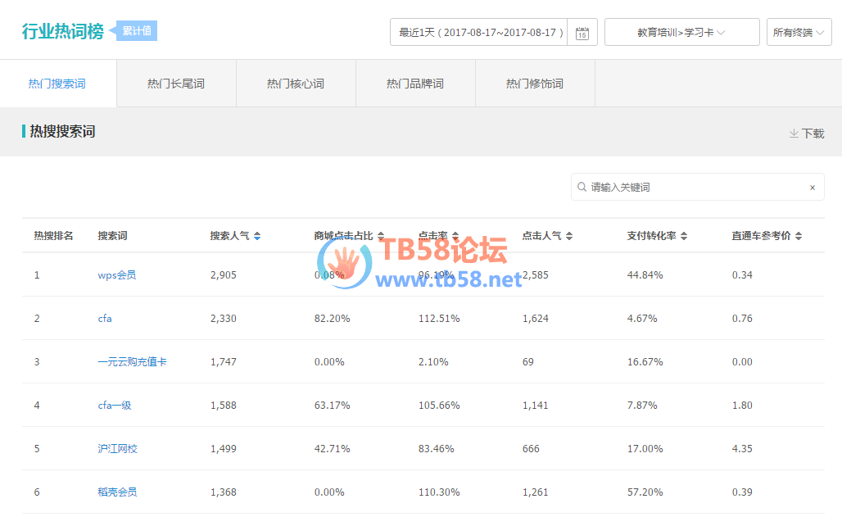Clear the keyword search with x icon
Viewport: 842px width, 526px height.
click(x=812, y=188)
